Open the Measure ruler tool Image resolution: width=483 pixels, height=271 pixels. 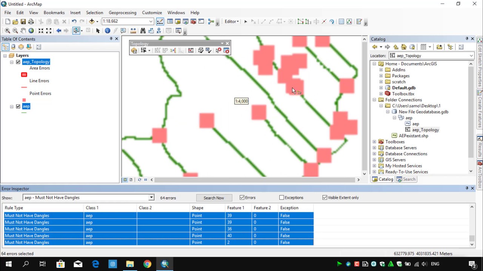tap(133, 30)
